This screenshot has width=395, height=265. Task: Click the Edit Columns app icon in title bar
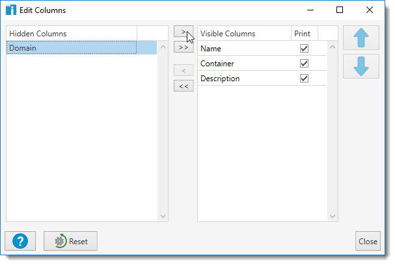[x=10, y=10]
